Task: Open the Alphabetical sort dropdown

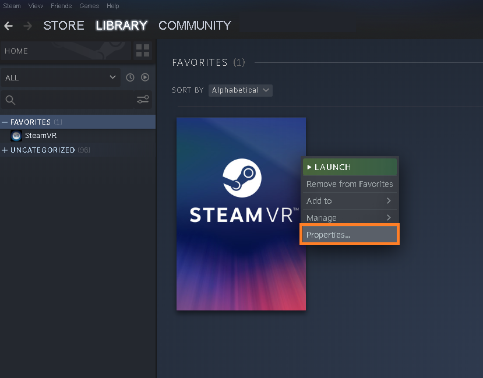Action: point(240,90)
